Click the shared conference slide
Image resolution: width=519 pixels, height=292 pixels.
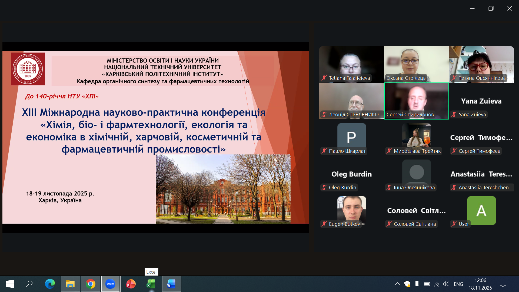click(x=155, y=137)
